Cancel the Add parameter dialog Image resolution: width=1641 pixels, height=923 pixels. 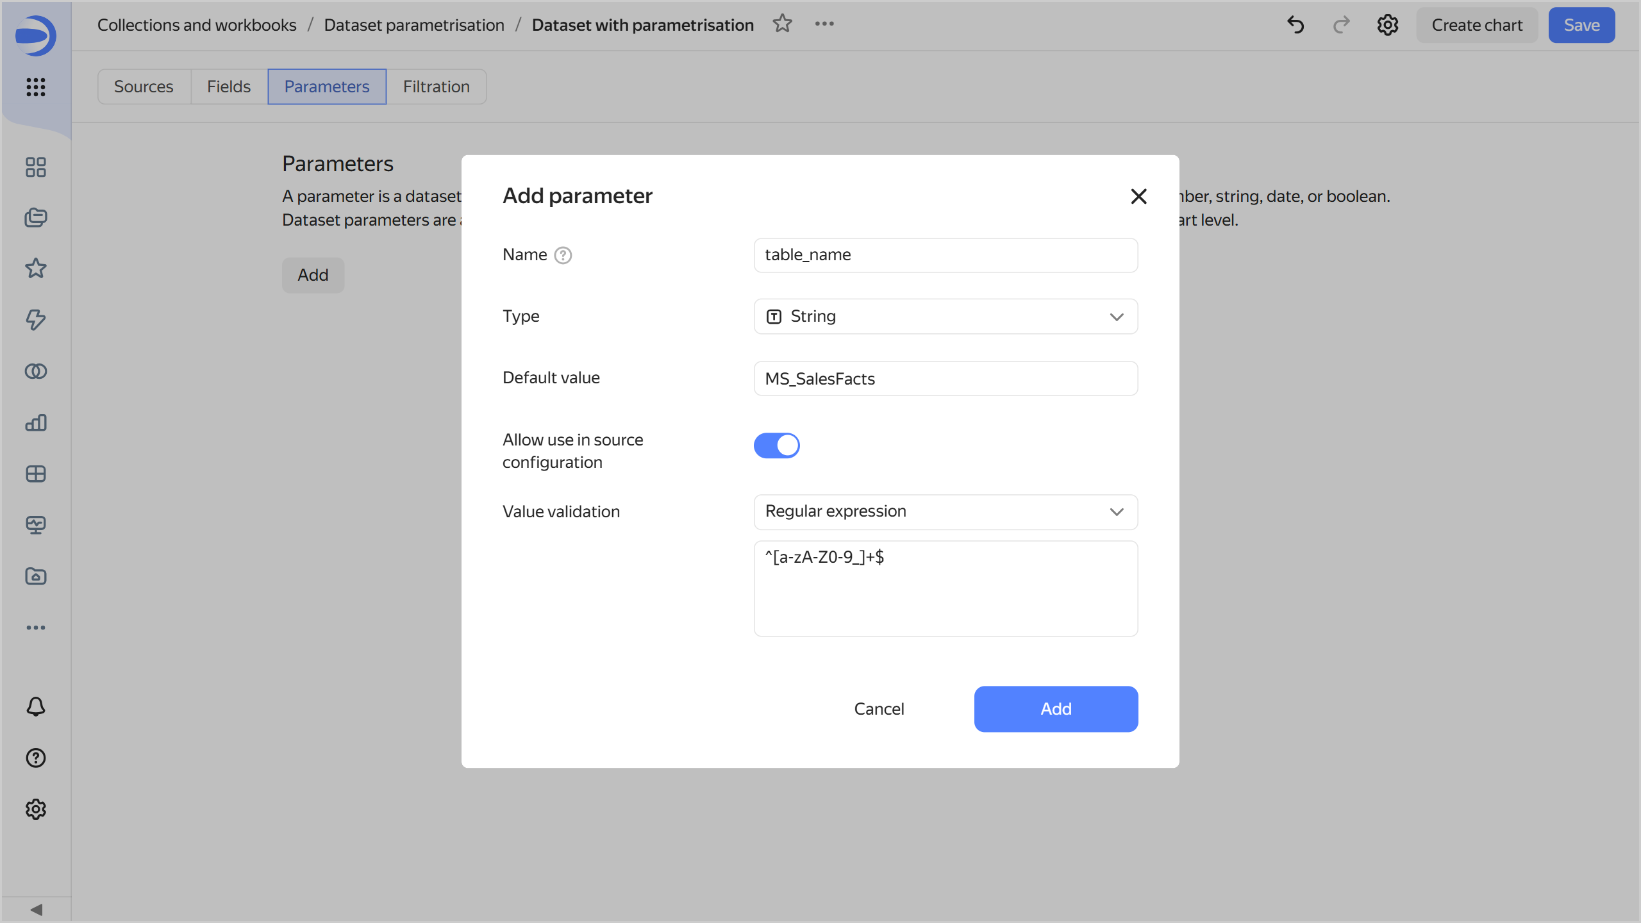879,709
